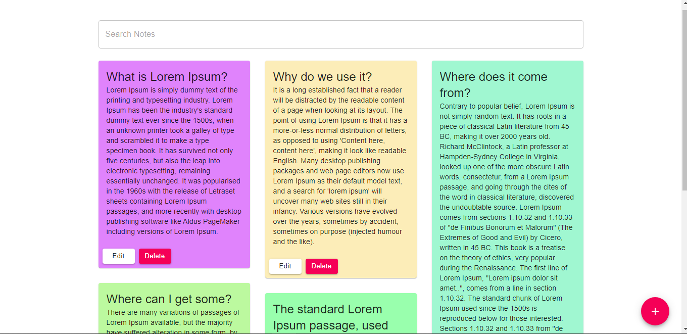Delete the 'What is Lorem Ipsum?' note
687x334 pixels.
tap(155, 256)
